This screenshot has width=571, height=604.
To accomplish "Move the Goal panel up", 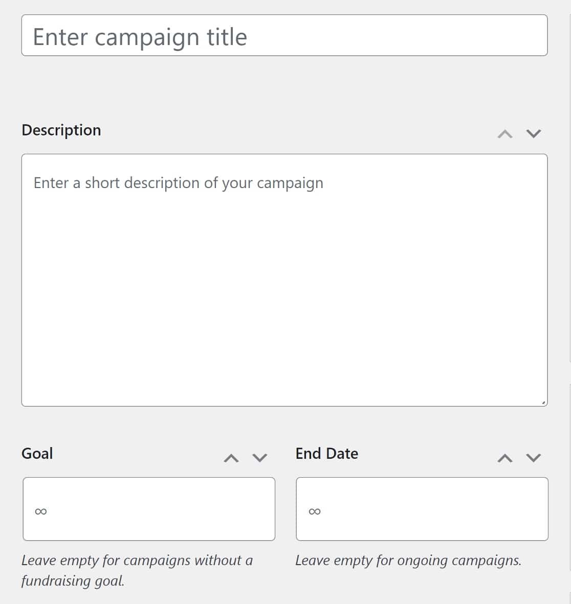I will pos(231,458).
